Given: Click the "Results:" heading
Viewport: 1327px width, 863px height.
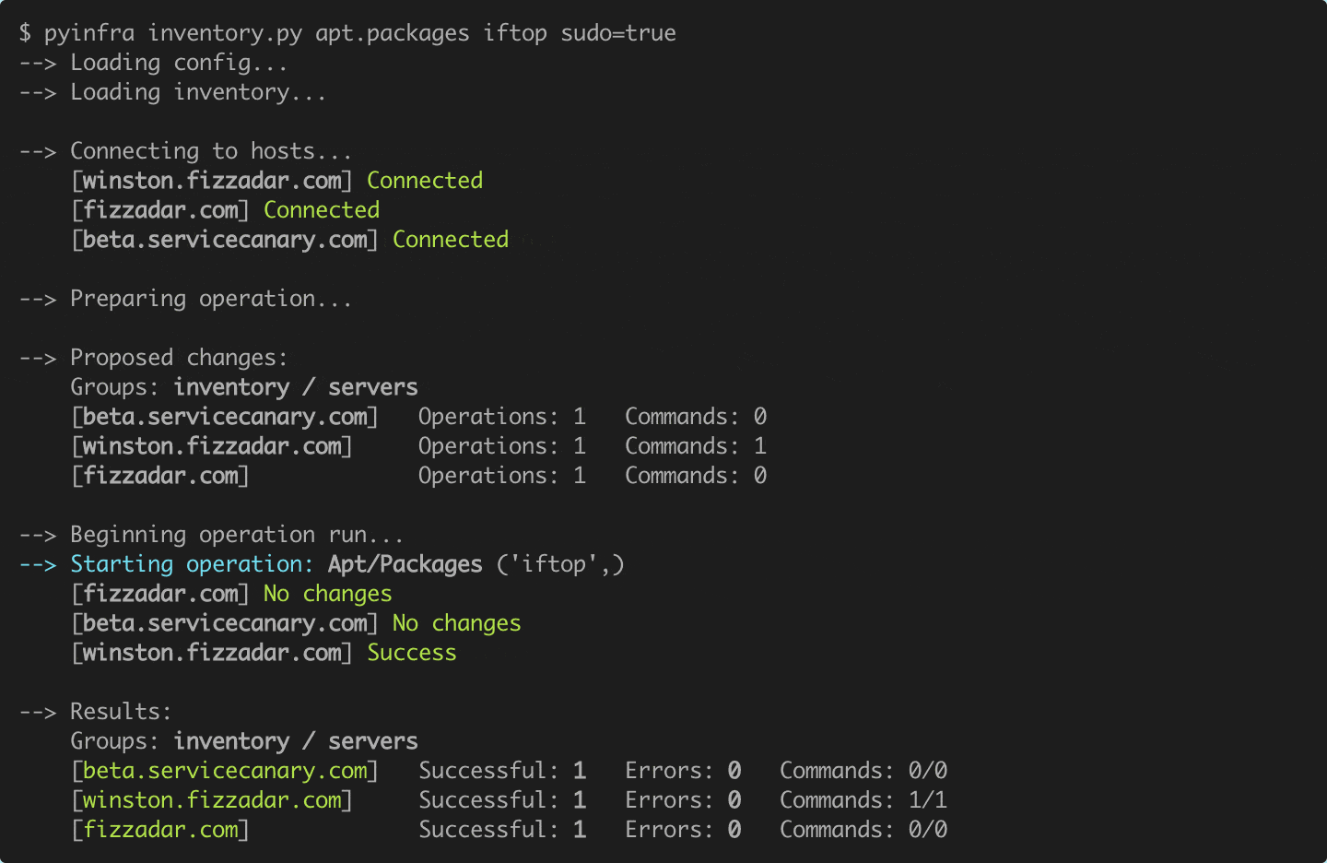Looking at the screenshot, I should [x=121, y=712].
